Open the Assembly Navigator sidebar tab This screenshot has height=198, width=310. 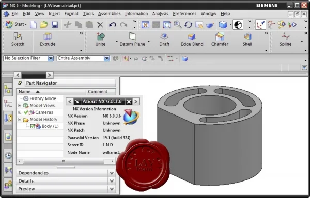8,89
